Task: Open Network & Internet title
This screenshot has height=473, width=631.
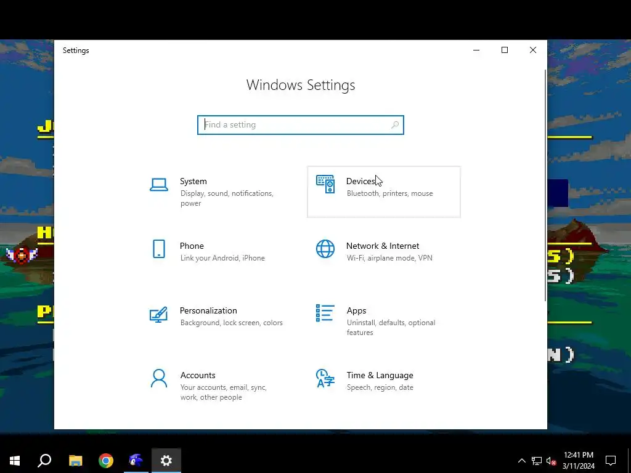Action: 382,246
